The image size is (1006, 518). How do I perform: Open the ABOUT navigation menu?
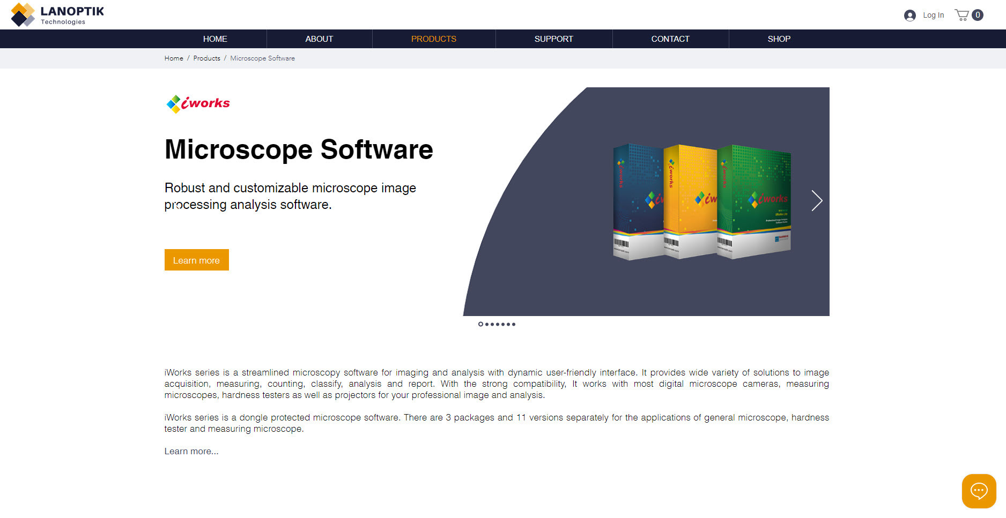(319, 39)
